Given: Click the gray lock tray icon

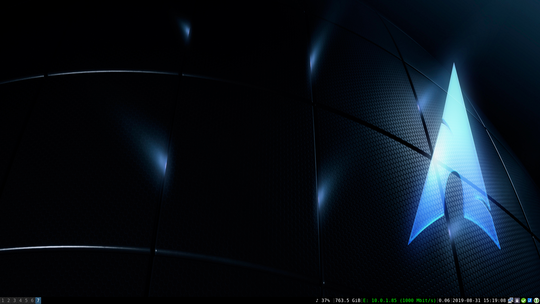Looking at the screenshot, I should [517, 300].
